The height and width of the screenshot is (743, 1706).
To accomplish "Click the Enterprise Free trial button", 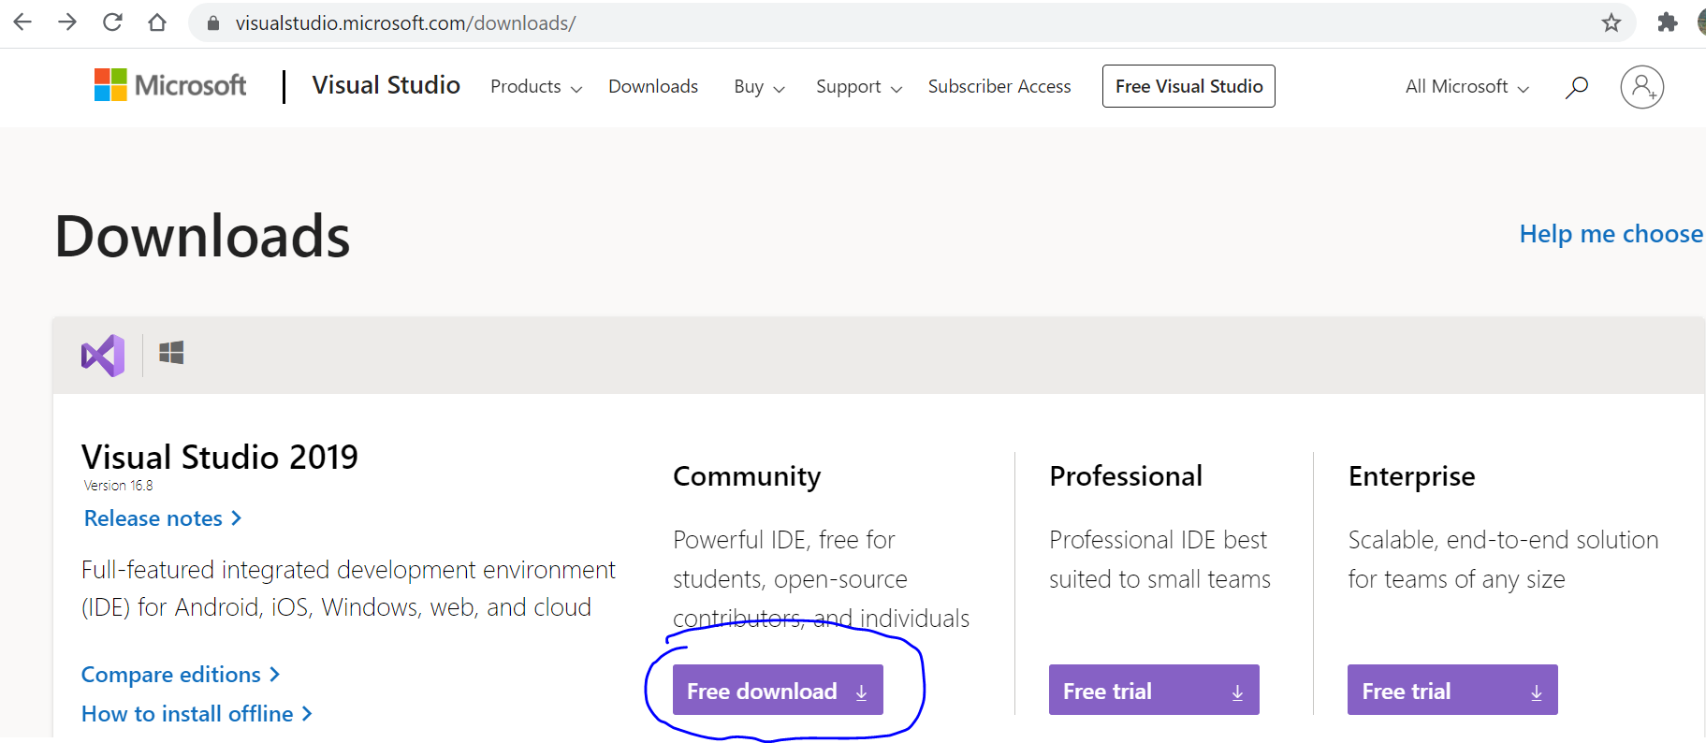I will [x=1452, y=690].
